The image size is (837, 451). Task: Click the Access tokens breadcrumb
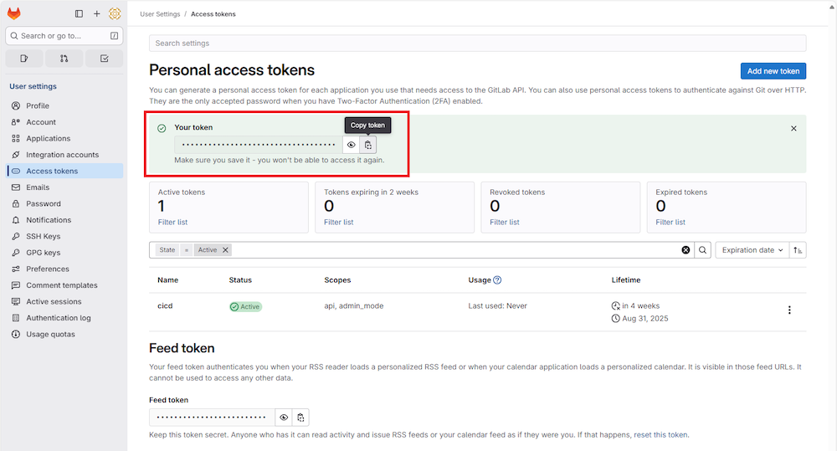click(x=213, y=14)
